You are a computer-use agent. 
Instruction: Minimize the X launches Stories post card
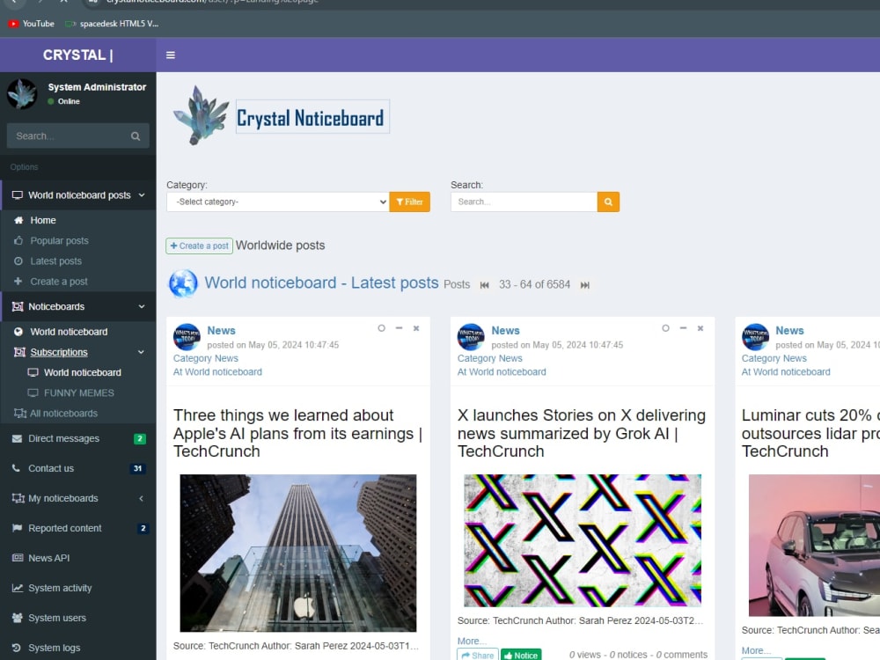coord(683,328)
